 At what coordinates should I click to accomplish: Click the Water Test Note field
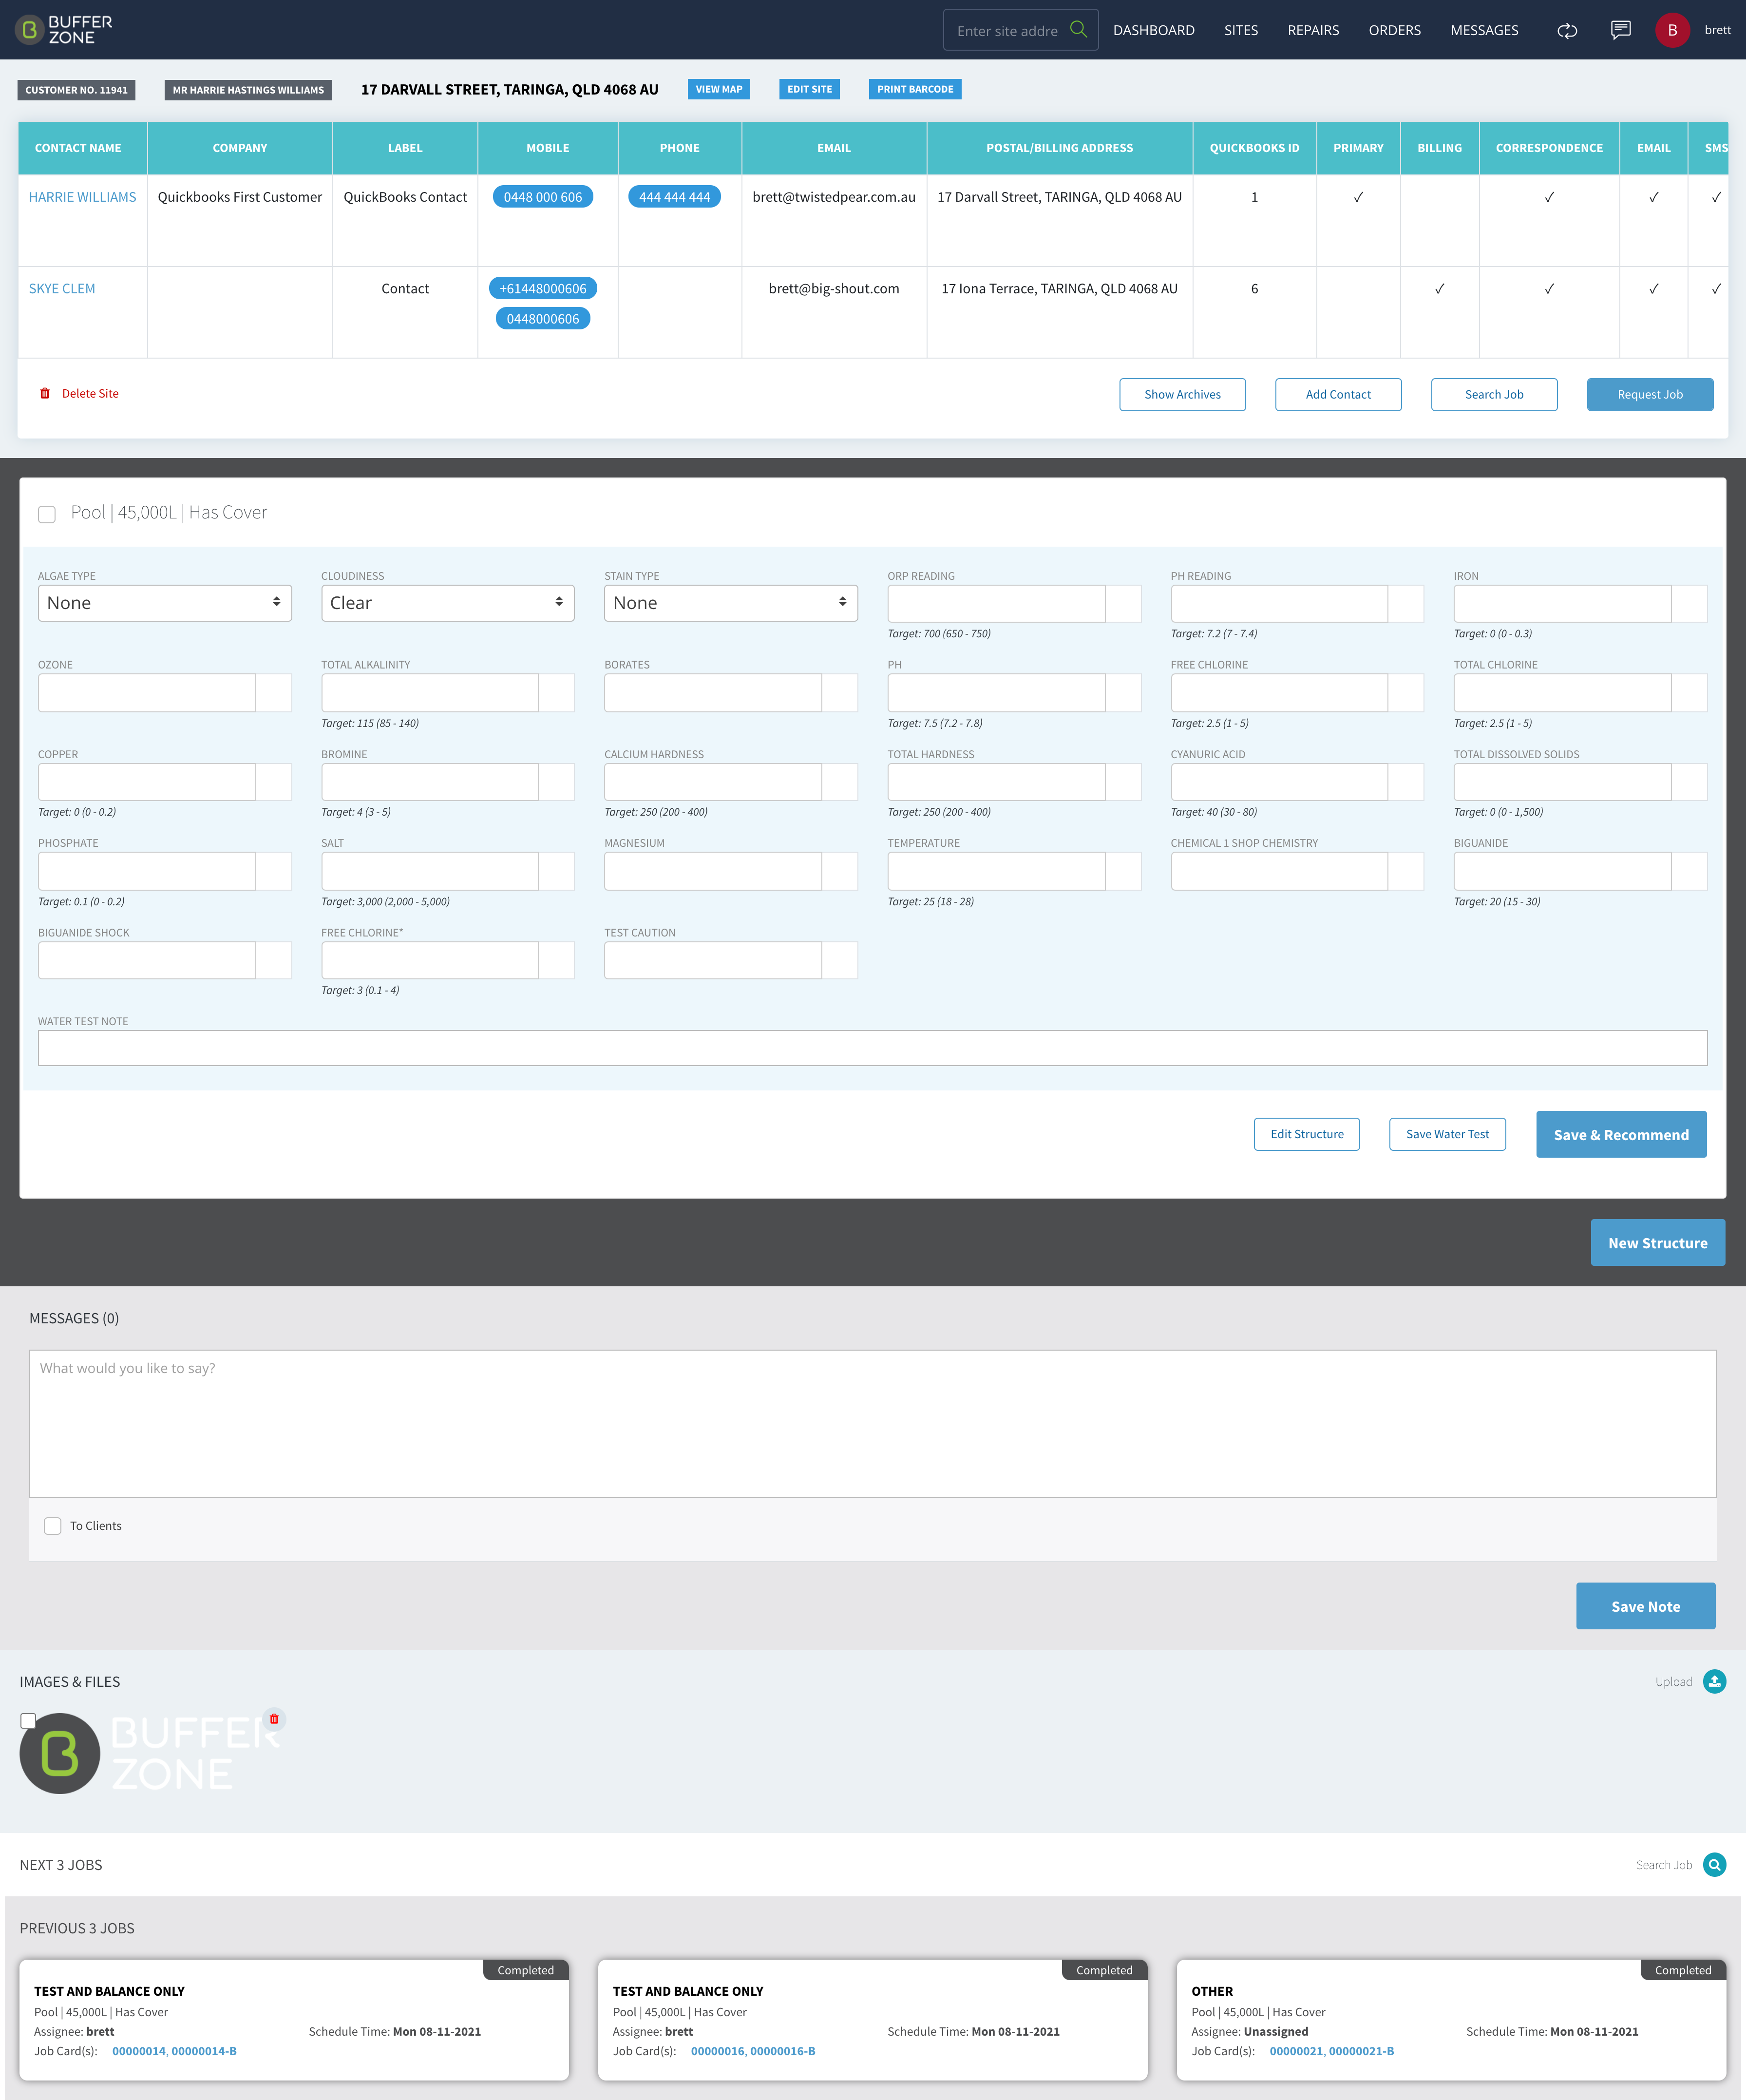coord(872,1048)
